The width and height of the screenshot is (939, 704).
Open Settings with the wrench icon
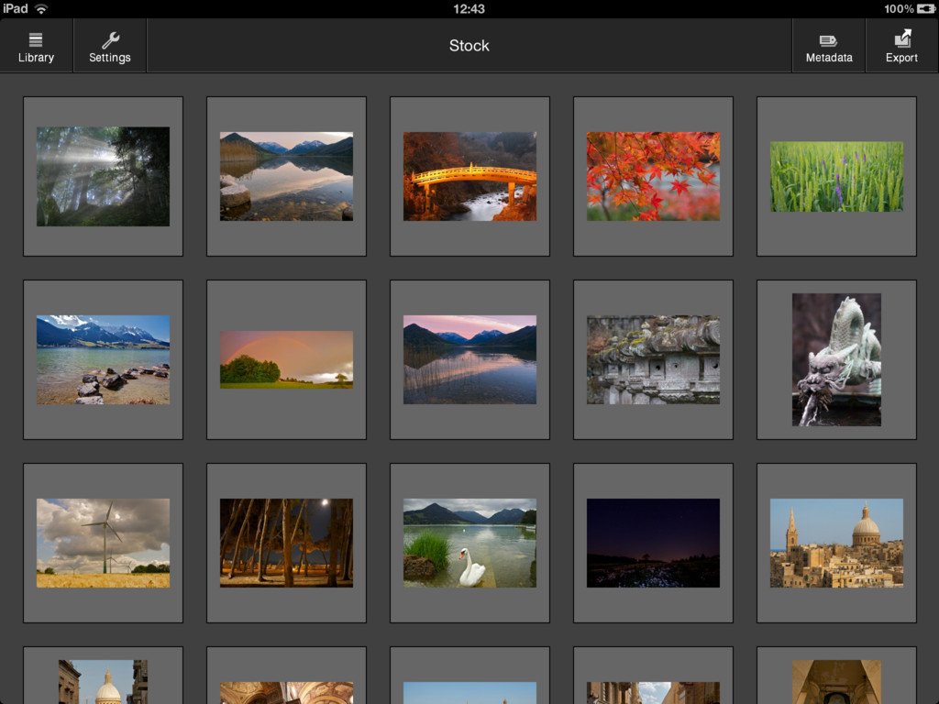pos(110,46)
